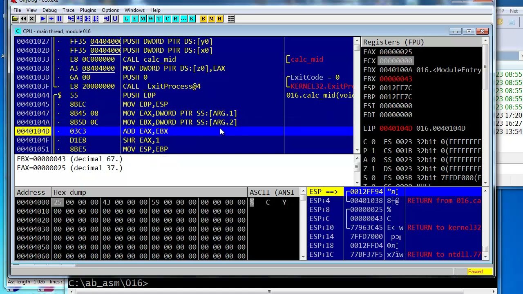Pause execution with the pause icon
Viewport: 523px width, 294px height.
click(59, 19)
